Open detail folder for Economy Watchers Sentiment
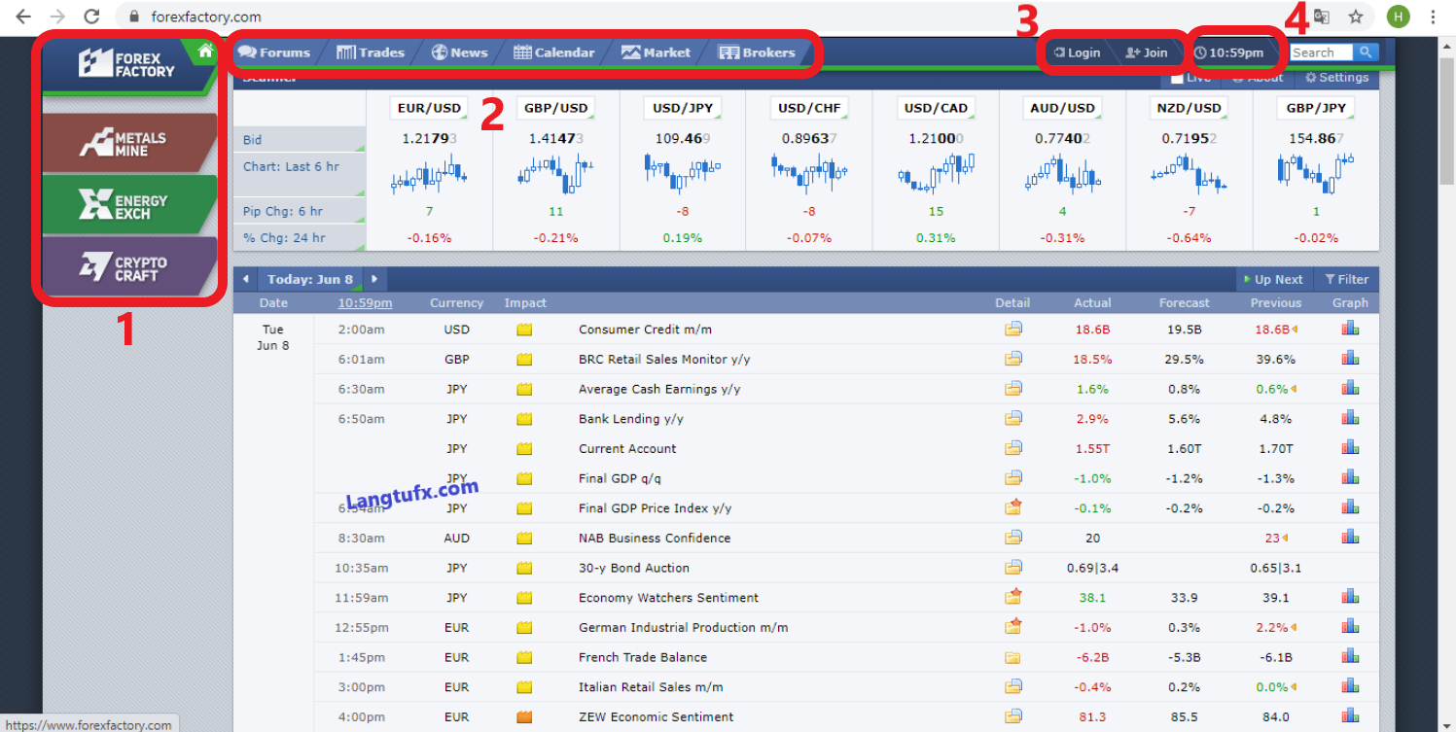Screen dimensions: 1456x732 point(1013,597)
